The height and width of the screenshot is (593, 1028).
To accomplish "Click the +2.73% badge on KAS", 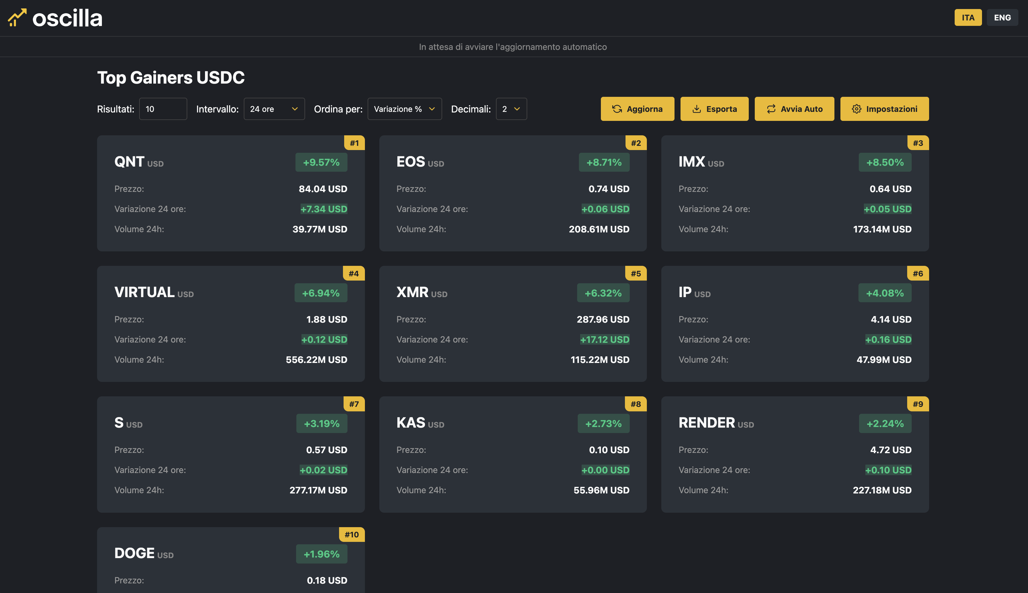I will [x=603, y=423].
